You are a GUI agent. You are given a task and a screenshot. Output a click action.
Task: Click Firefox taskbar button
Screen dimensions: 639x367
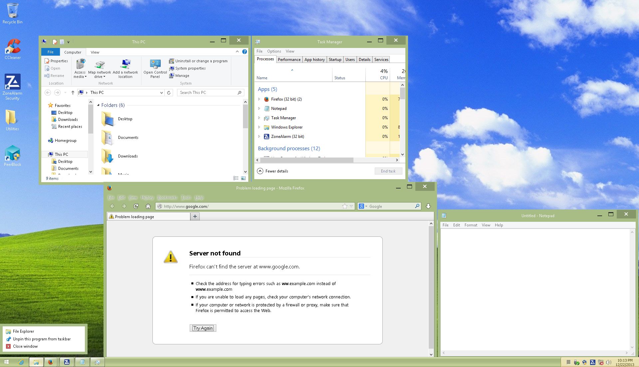(x=51, y=362)
